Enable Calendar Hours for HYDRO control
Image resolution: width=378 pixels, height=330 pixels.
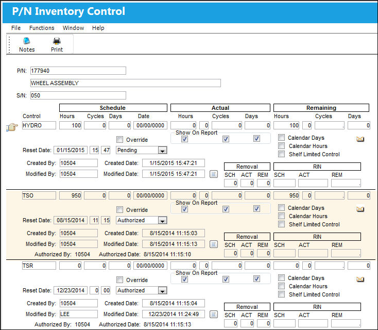[x=281, y=146]
